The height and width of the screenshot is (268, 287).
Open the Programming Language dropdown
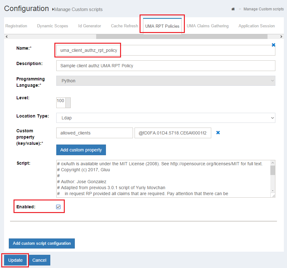point(166,81)
